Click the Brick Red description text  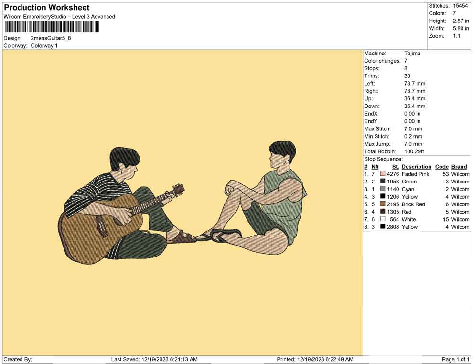[413, 204]
